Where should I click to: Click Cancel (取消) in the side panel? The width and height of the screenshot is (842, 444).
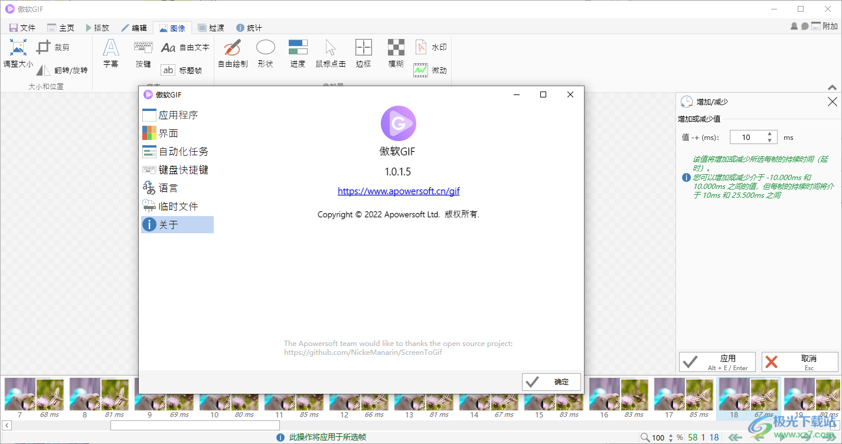coord(800,362)
